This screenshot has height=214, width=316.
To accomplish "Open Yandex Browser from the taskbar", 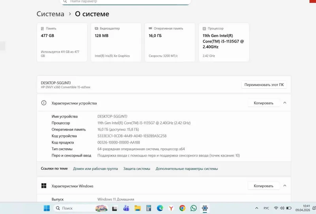I will click(171, 208).
